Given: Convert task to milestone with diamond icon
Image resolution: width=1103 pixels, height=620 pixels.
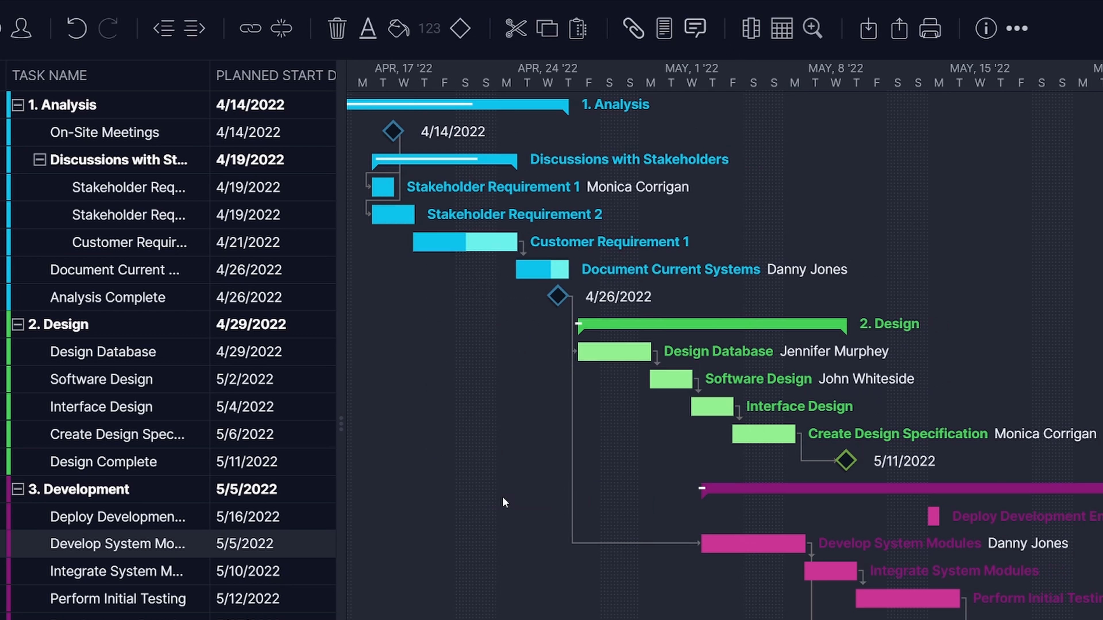Looking at the screenshot, I should (460, 28).
